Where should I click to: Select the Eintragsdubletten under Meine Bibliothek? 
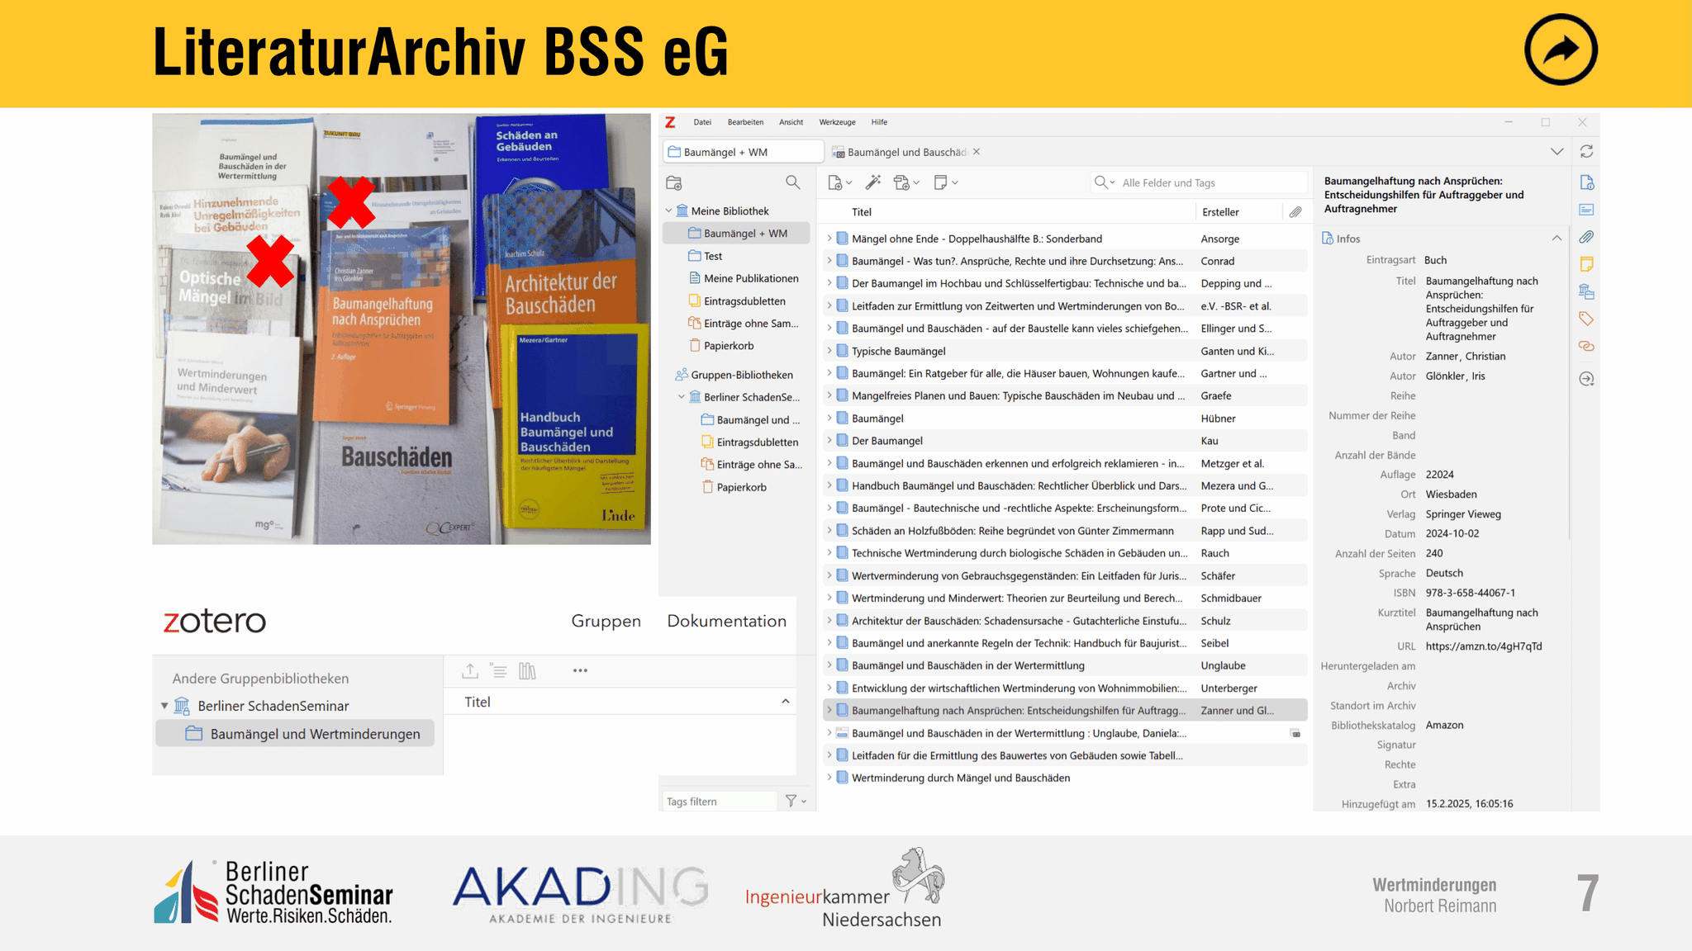tap(744, 301)
